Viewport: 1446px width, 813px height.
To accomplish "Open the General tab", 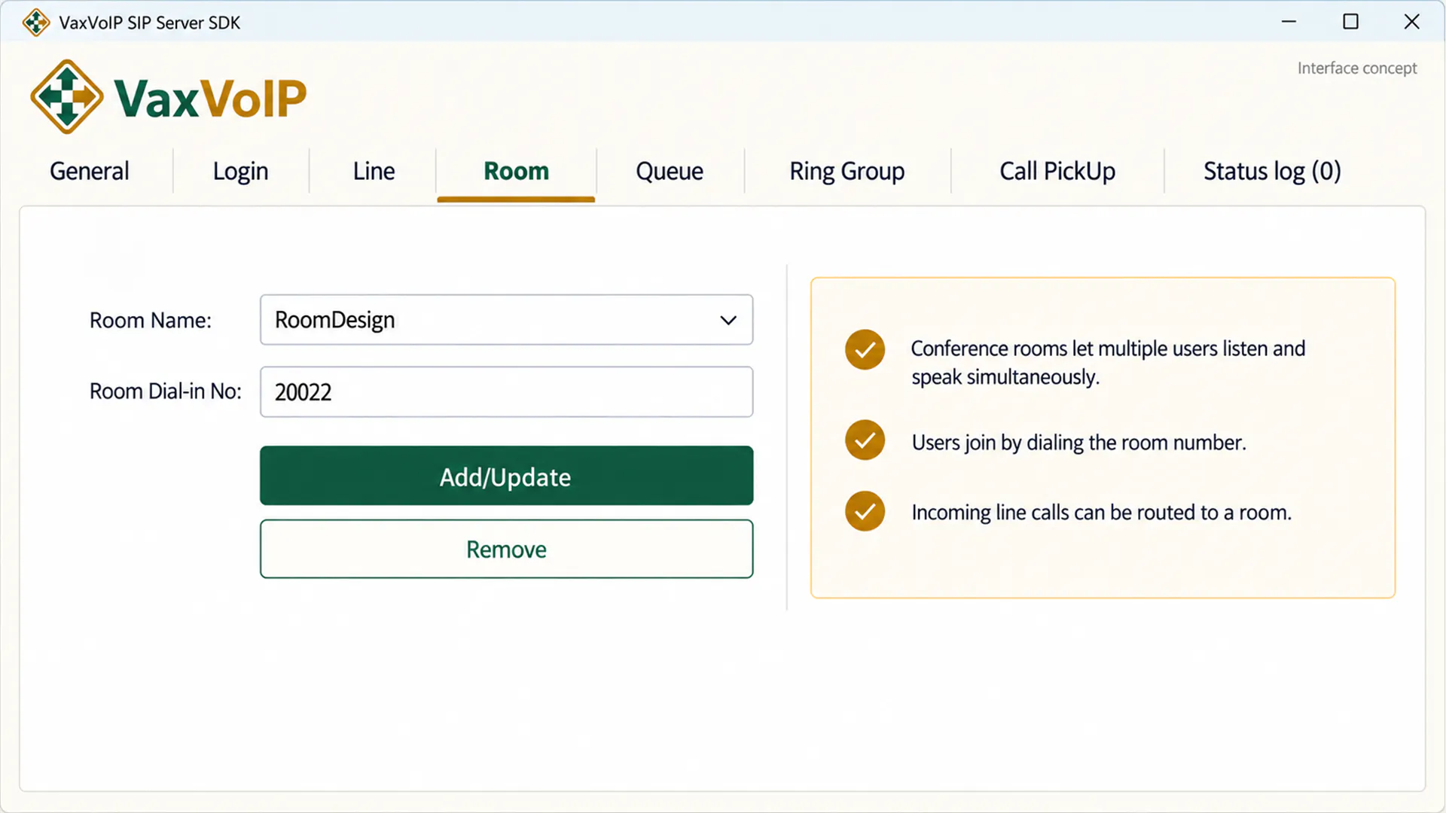I will click(x=90, y=171).
